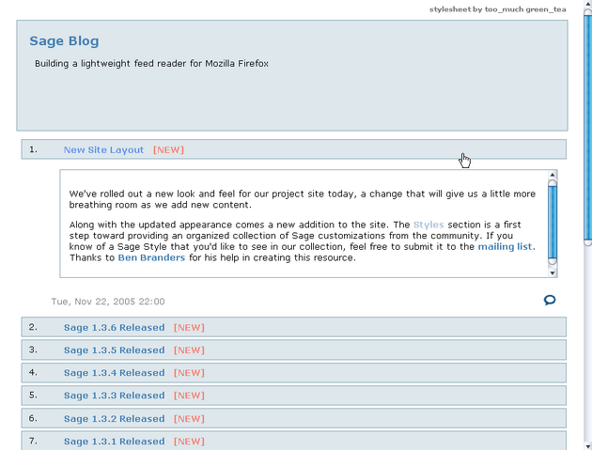Click the page scrollbar thumb
Image resolution: width=592 pixels, height=450 pixels.
pyautogui.click(x=587, y=128)
